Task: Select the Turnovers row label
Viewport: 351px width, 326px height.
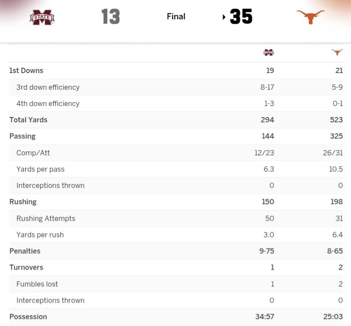Action: (26, 267)
